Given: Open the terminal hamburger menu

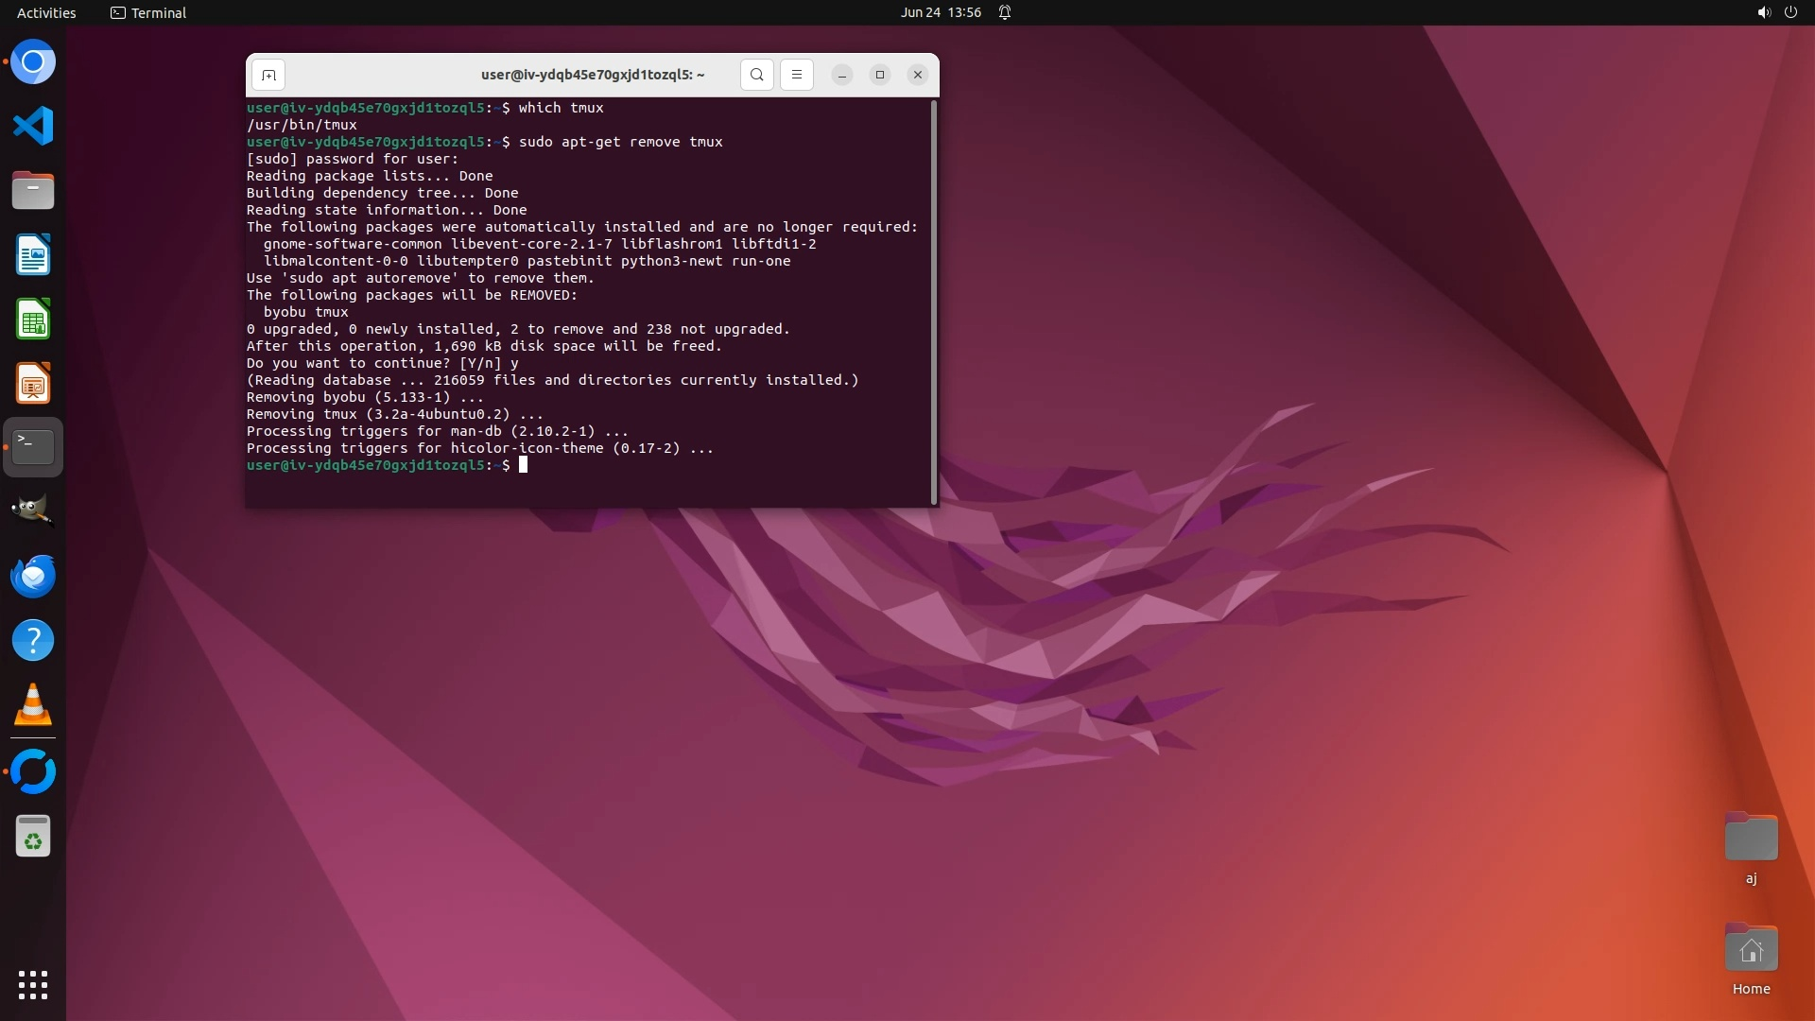Looking at the screenshot, I should 797,75.
